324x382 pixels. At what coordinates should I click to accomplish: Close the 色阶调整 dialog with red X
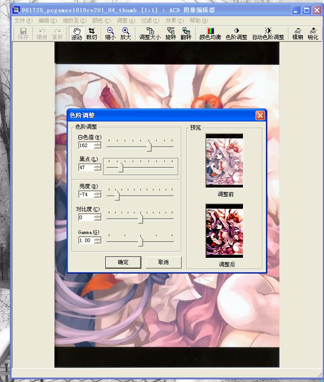[x=260, y=115]
